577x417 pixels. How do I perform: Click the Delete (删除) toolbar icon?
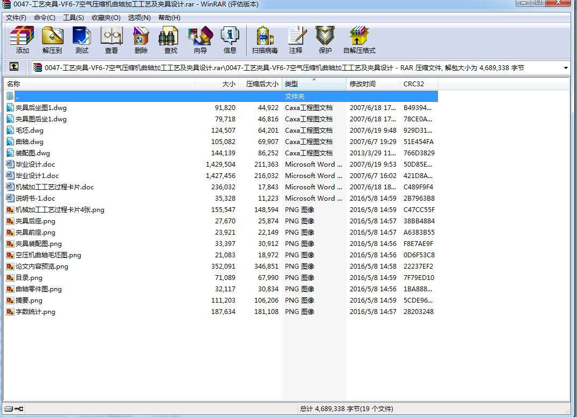tap(141, 40)
